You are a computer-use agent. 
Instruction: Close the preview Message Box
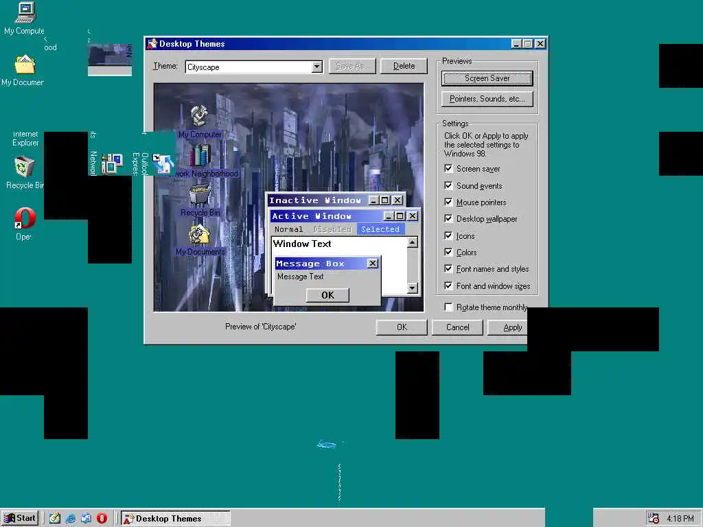tap(373, 263)
